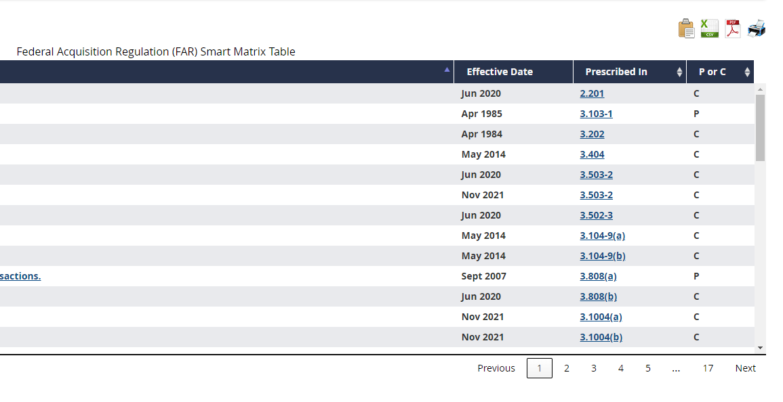Select 'Apr 1985' effective date cell

click(481, 114)
